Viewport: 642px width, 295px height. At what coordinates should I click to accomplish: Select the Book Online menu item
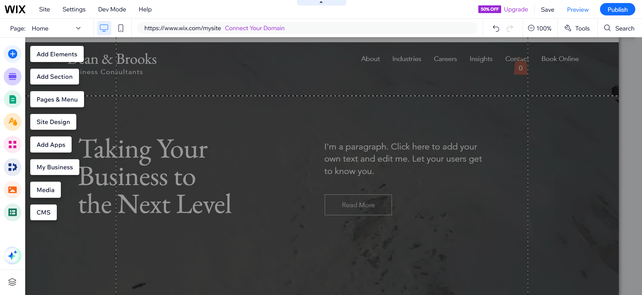[x=560, y=59]
